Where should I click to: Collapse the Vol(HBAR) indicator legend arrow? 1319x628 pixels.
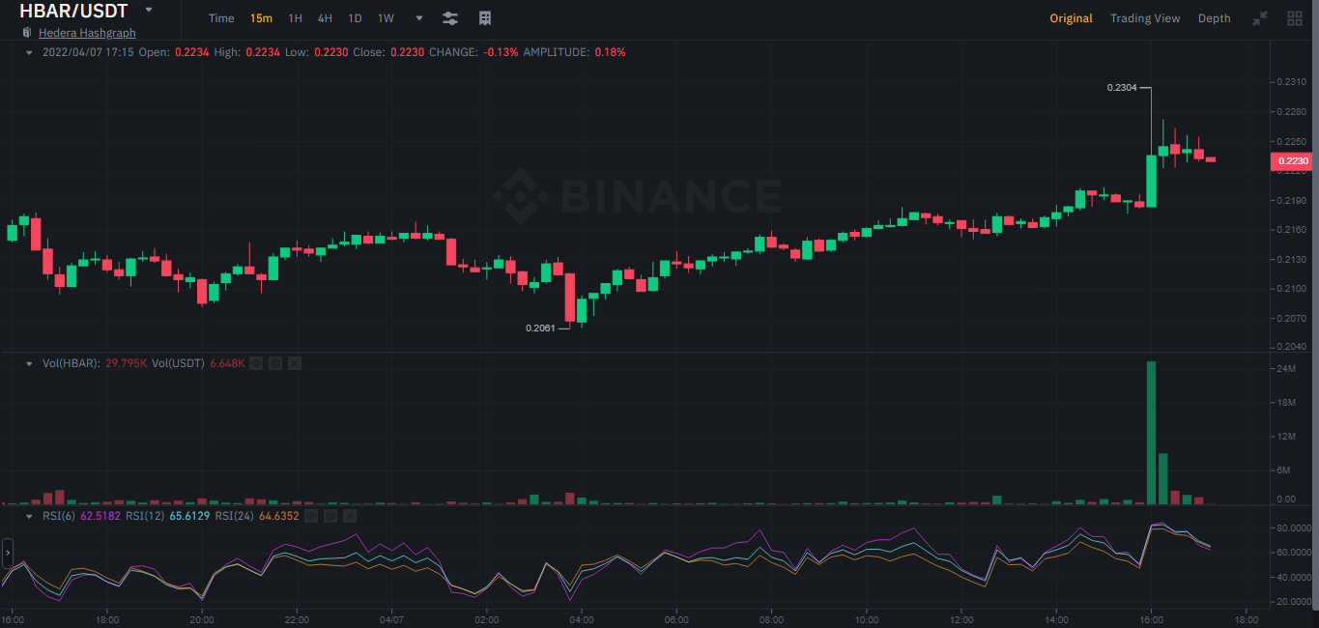[x=29, y=363]
